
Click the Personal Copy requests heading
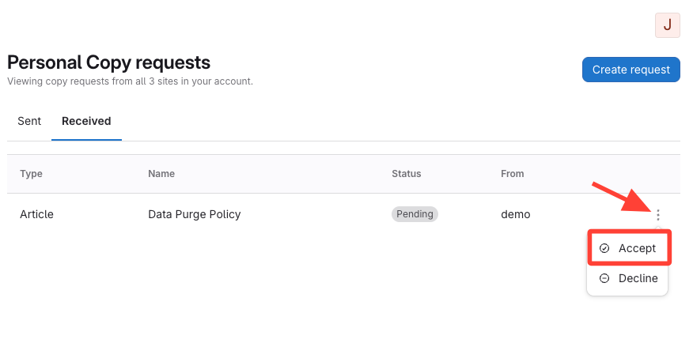tap(108, 62)
